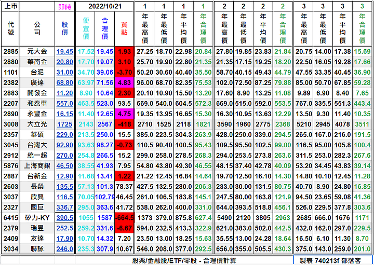Image resolution: width=374 pixels, height=265 pixels.
Task: Select stock code 3008 cell
Action: tap(10, 124)
